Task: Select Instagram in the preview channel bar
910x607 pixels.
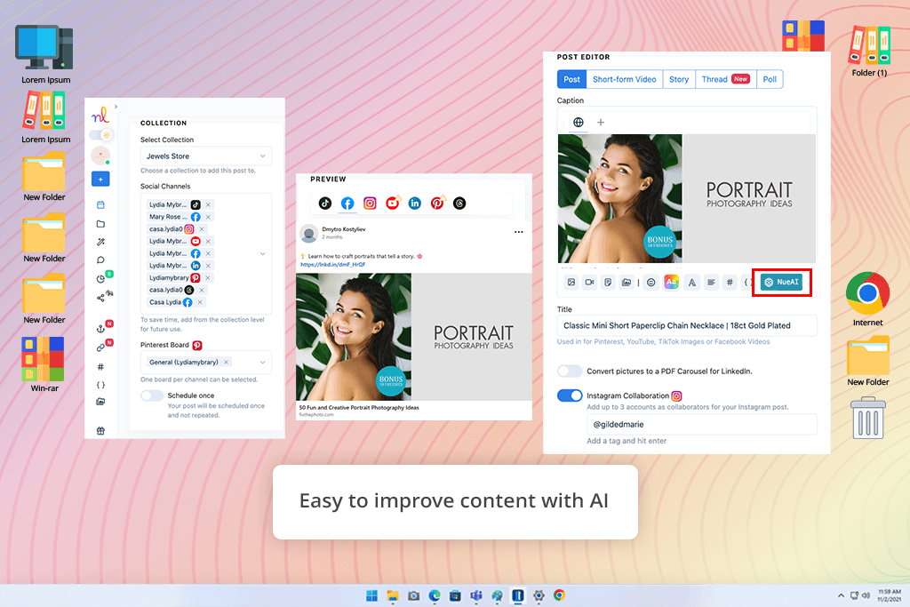Action: pos(370,204)
